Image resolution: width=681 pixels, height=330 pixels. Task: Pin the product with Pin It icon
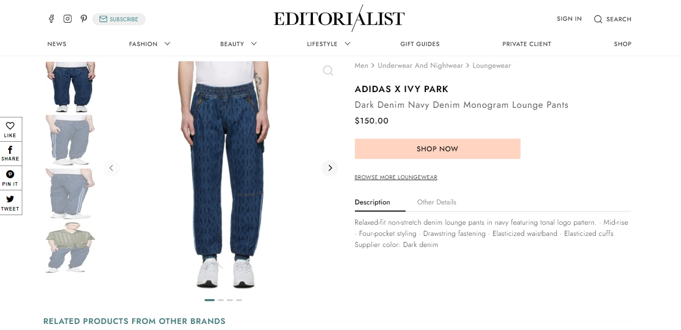point(10,174)
